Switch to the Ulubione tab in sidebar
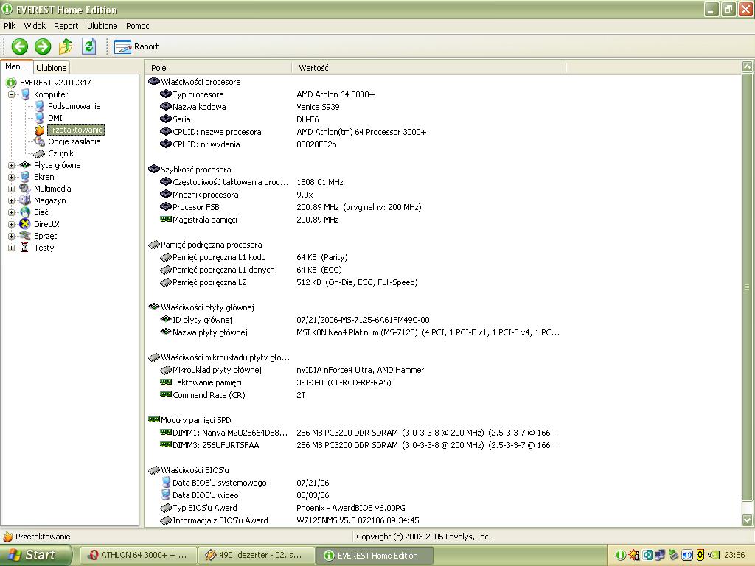Image resolution: width=755 pixels, height=566 pixels. coord(52,68)
